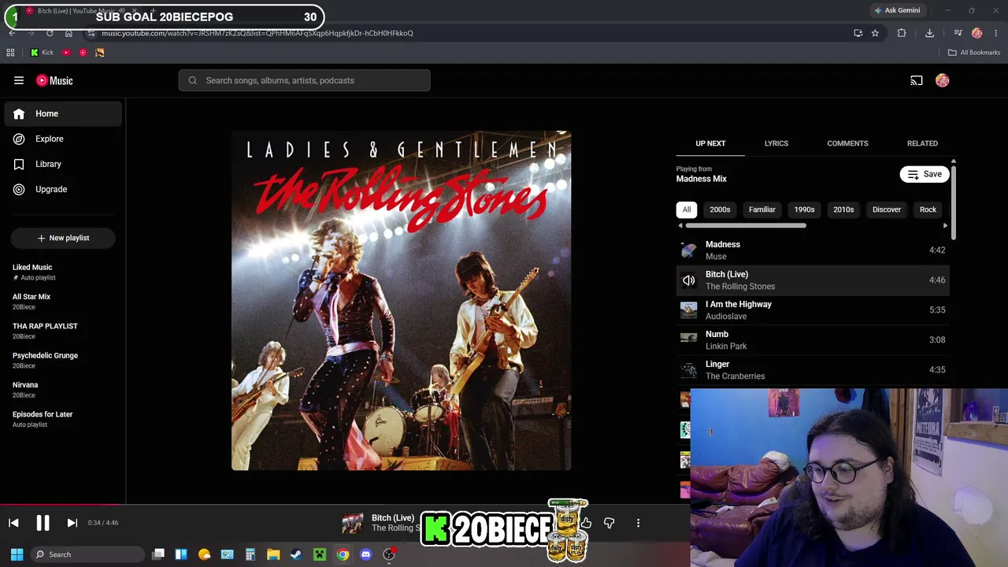The image size is (1008, 567).
Task: Switch to the Lyrics tab
Action: pyautogui.click(x=776, y=143)
